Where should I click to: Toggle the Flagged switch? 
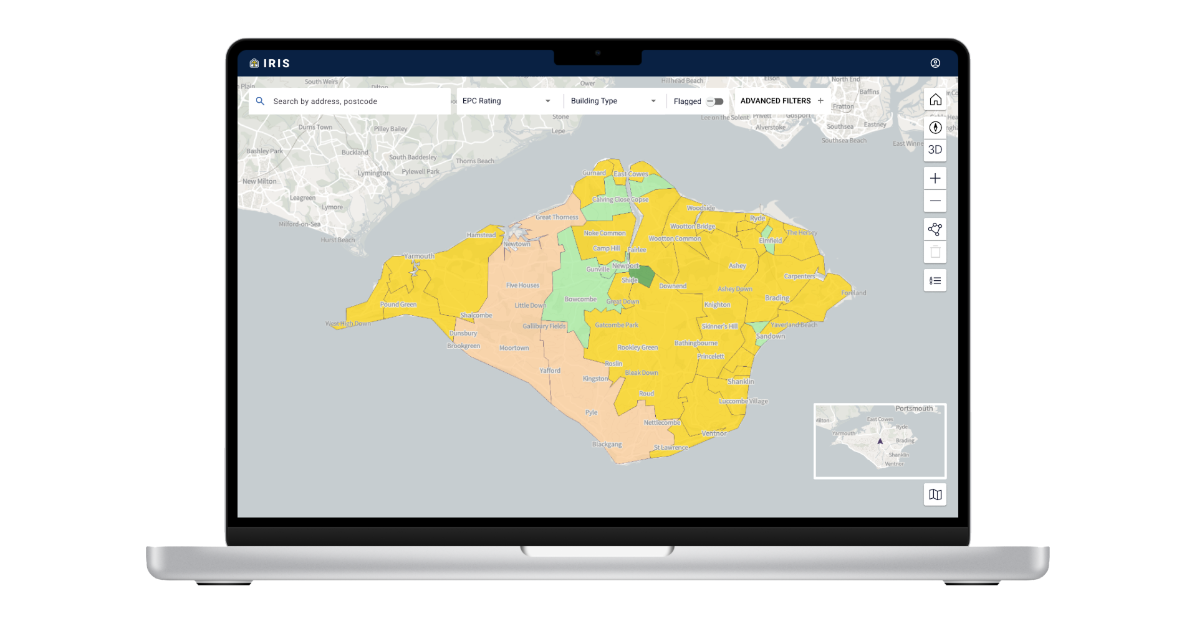click(715, 102)
